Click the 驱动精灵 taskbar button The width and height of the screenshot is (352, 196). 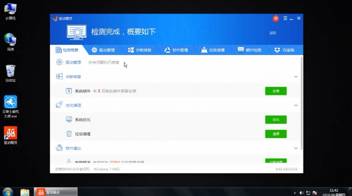pyautogui.click(x=55, y=192)
